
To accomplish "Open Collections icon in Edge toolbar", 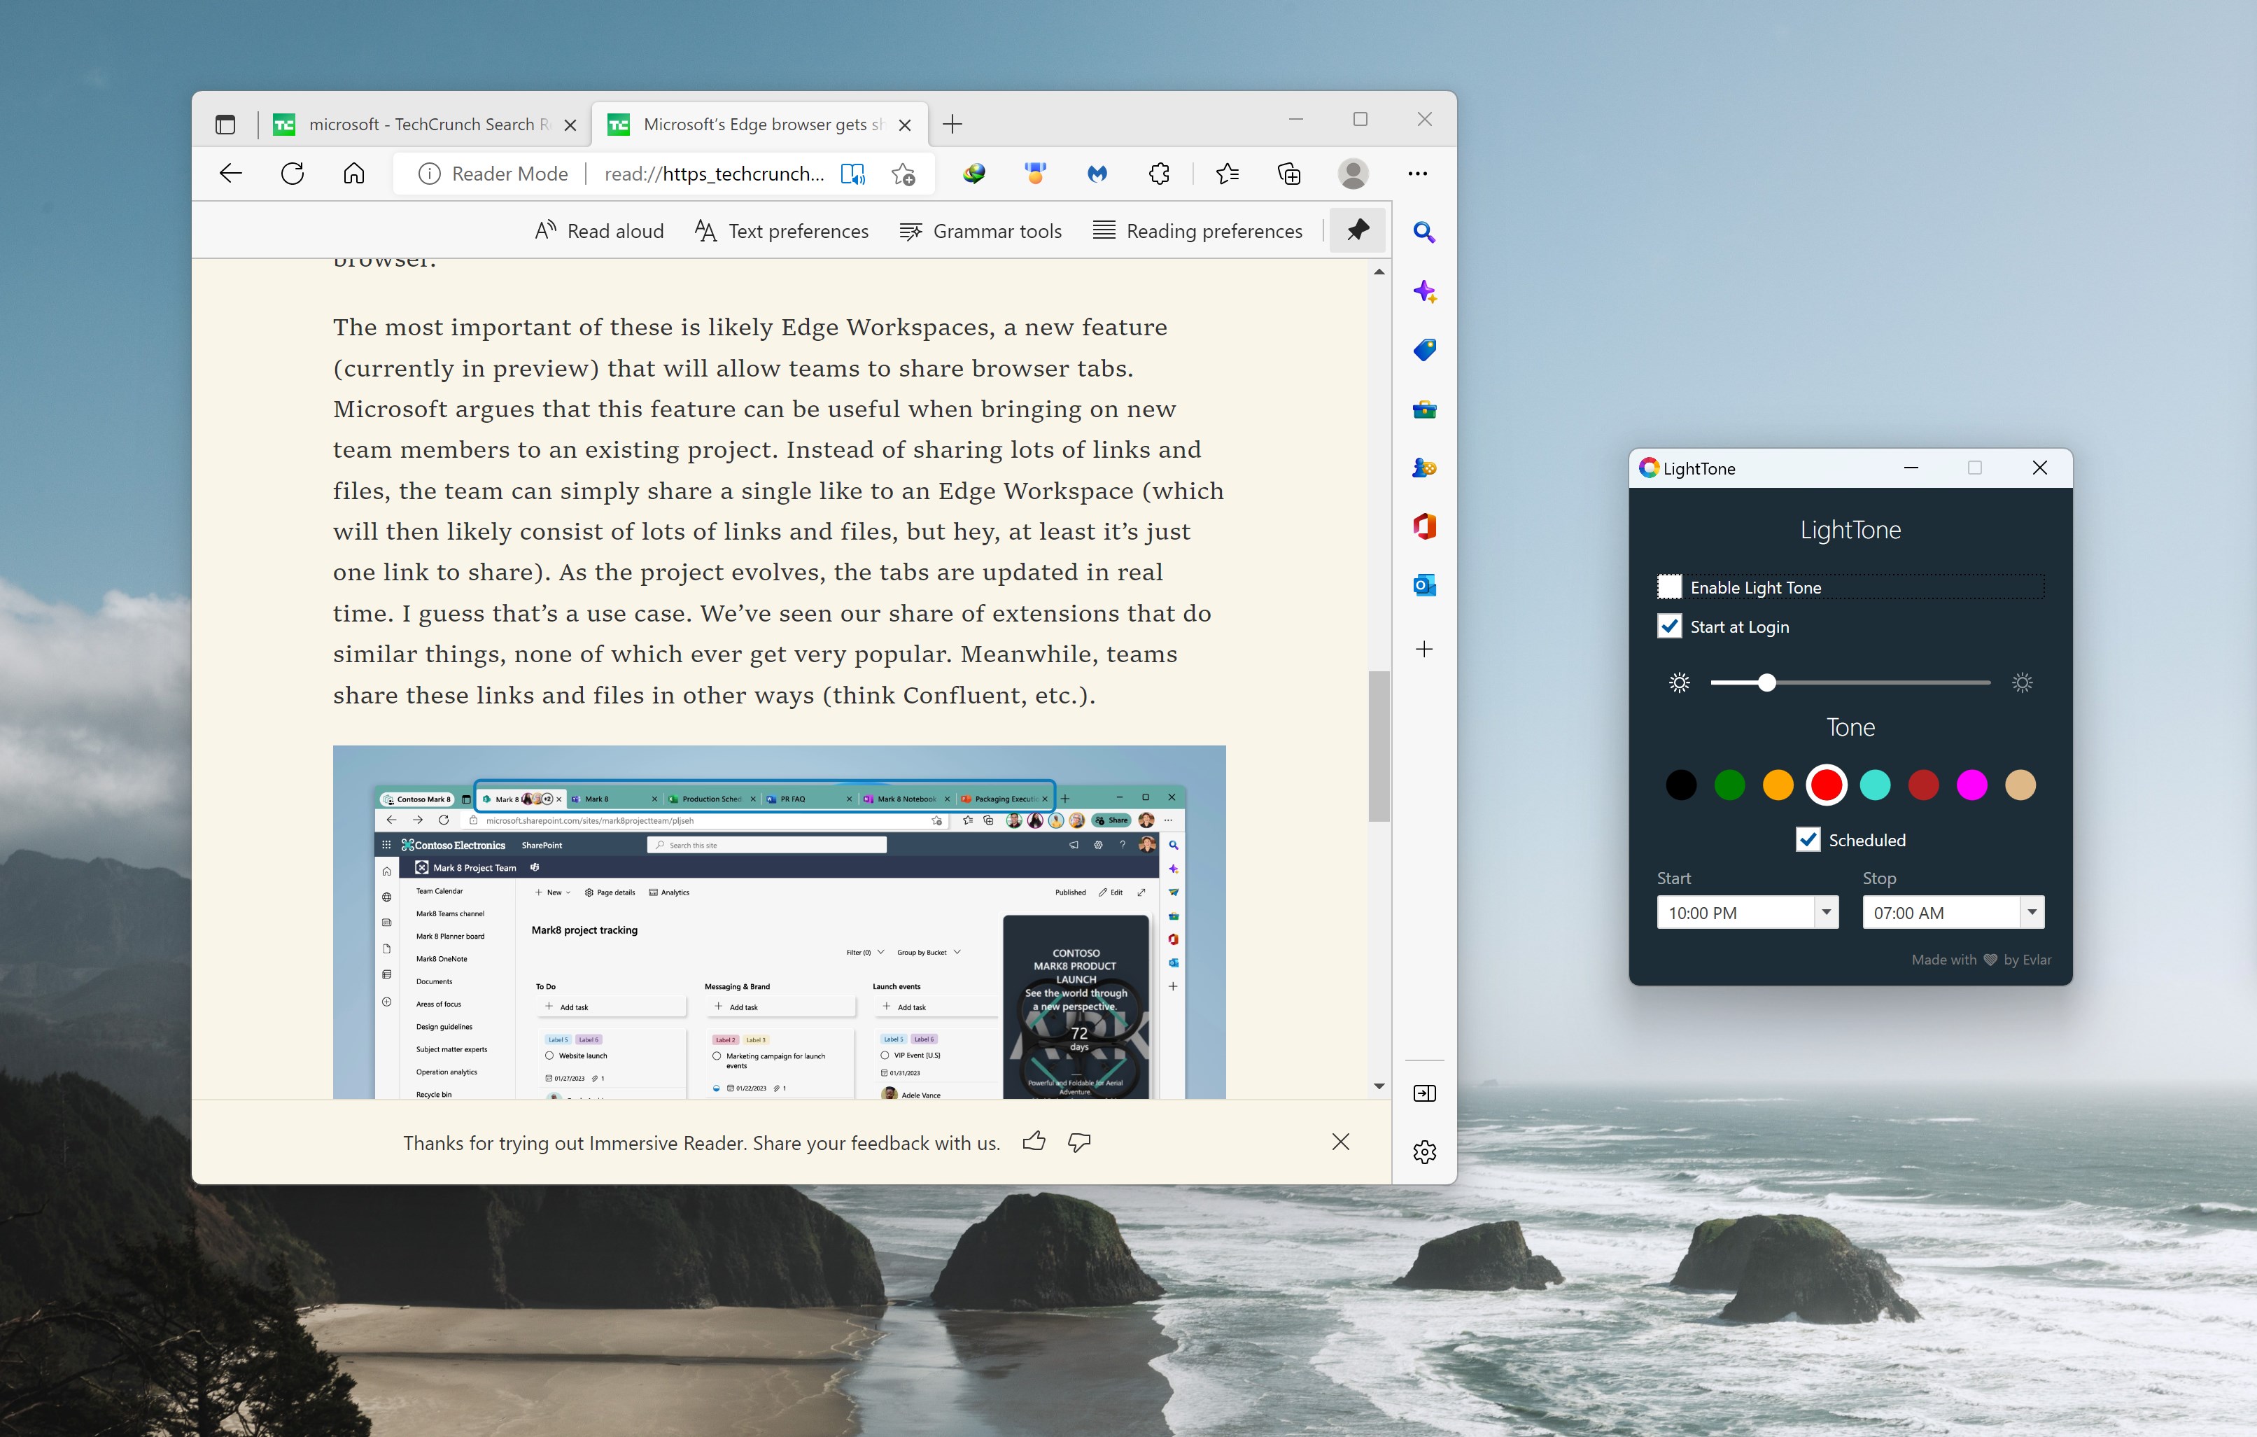I will (1289, 174).
